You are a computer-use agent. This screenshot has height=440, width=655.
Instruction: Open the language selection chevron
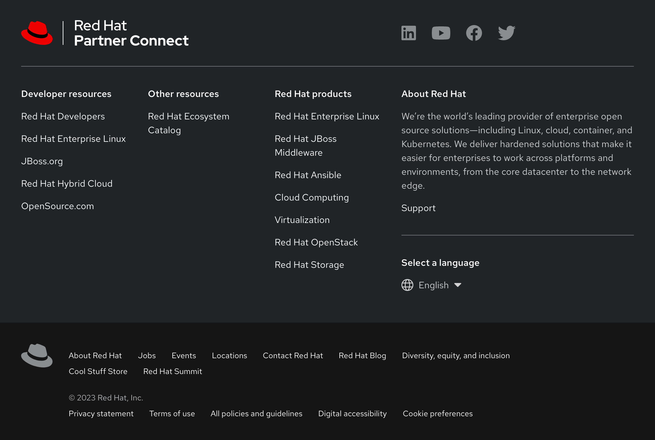pos(458,285)
